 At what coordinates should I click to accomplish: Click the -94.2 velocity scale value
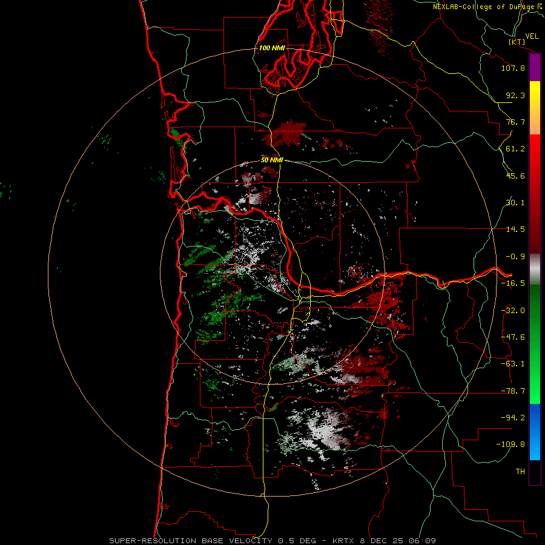coord(513,418)
